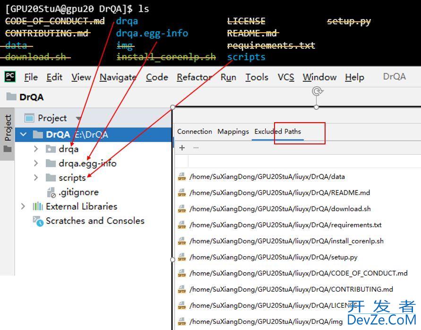Screen dimensions: 421x330
Task: Select the excluded path for setup.py
Action: pyautogui.click(x=273, y=258)
